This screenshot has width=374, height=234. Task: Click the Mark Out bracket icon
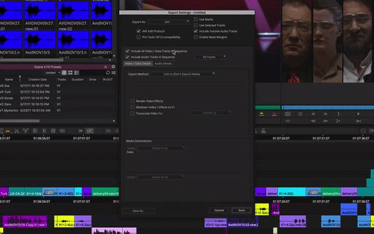[x=338, y=114]
